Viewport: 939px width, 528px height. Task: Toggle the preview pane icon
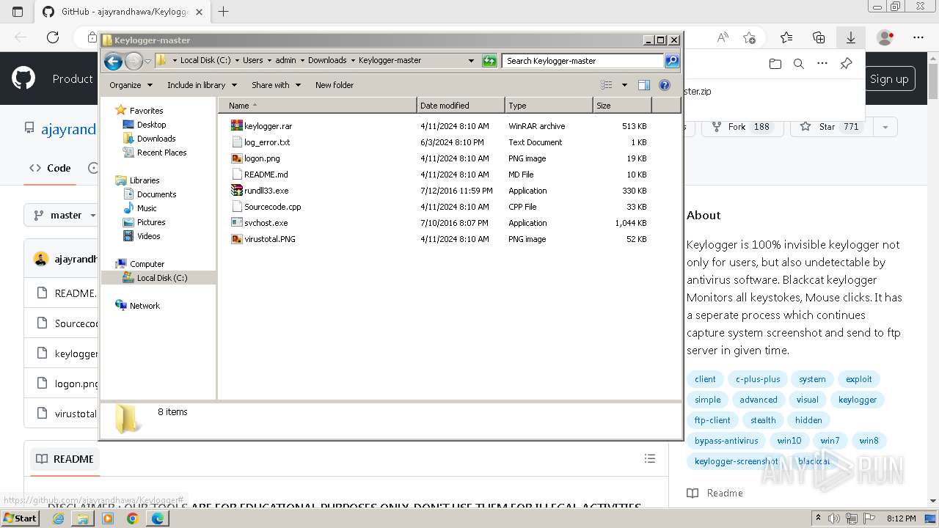(x=644, y=85)
